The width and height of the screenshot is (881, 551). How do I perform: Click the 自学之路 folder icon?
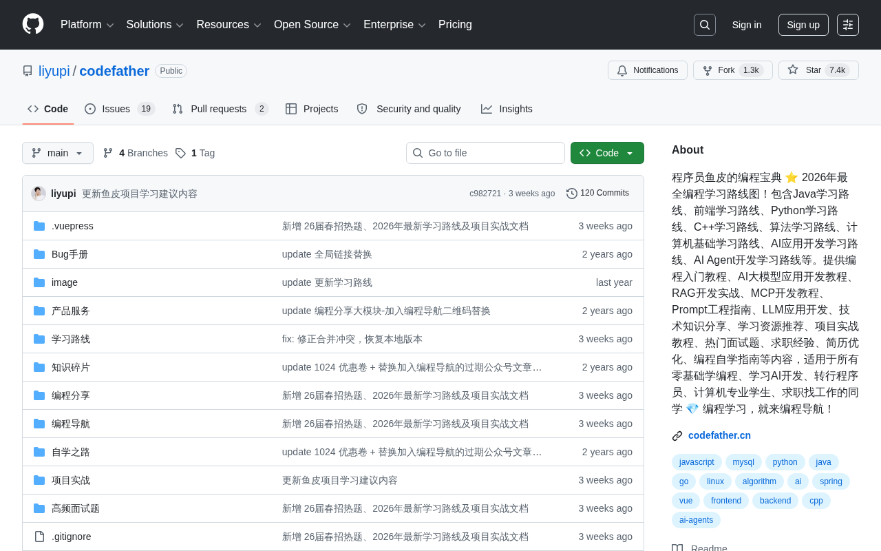pos(39,452)
